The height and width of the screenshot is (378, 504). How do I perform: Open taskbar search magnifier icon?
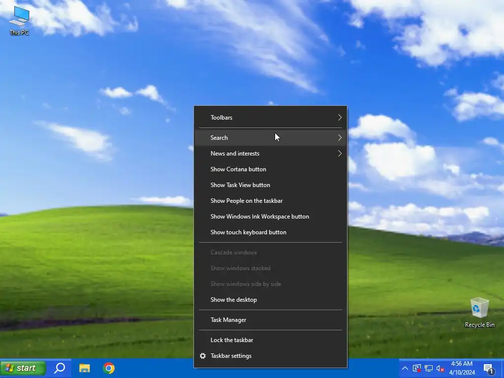tap(60, 368)
